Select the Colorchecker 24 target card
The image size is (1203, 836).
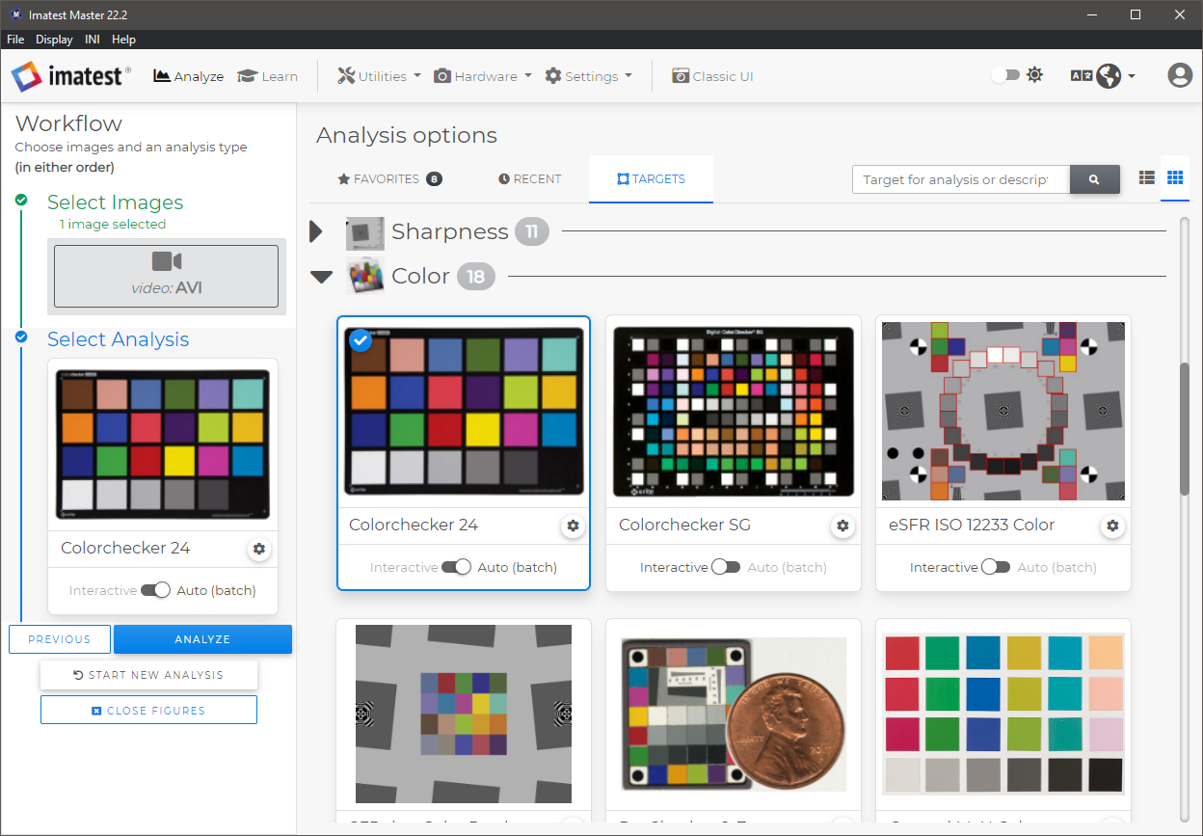point(464,452)
